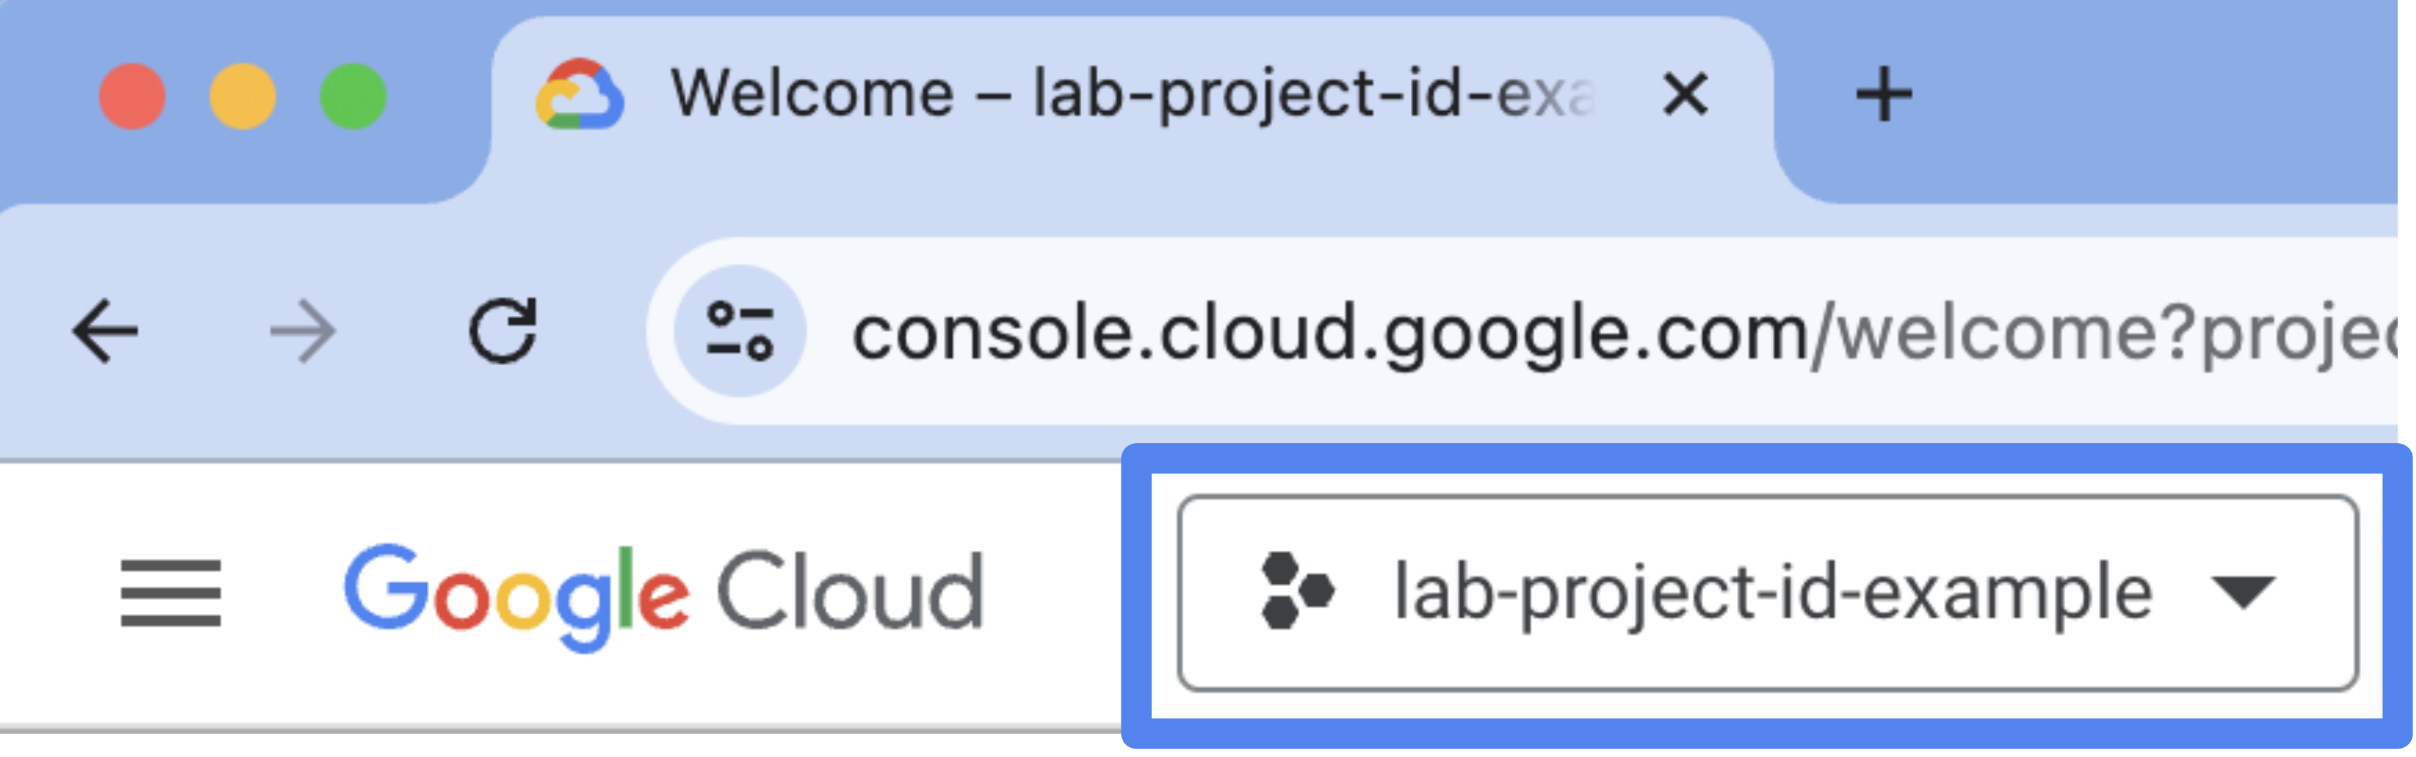Click inside the browser address bar
2416x757 pixels.
point(1407,330)
